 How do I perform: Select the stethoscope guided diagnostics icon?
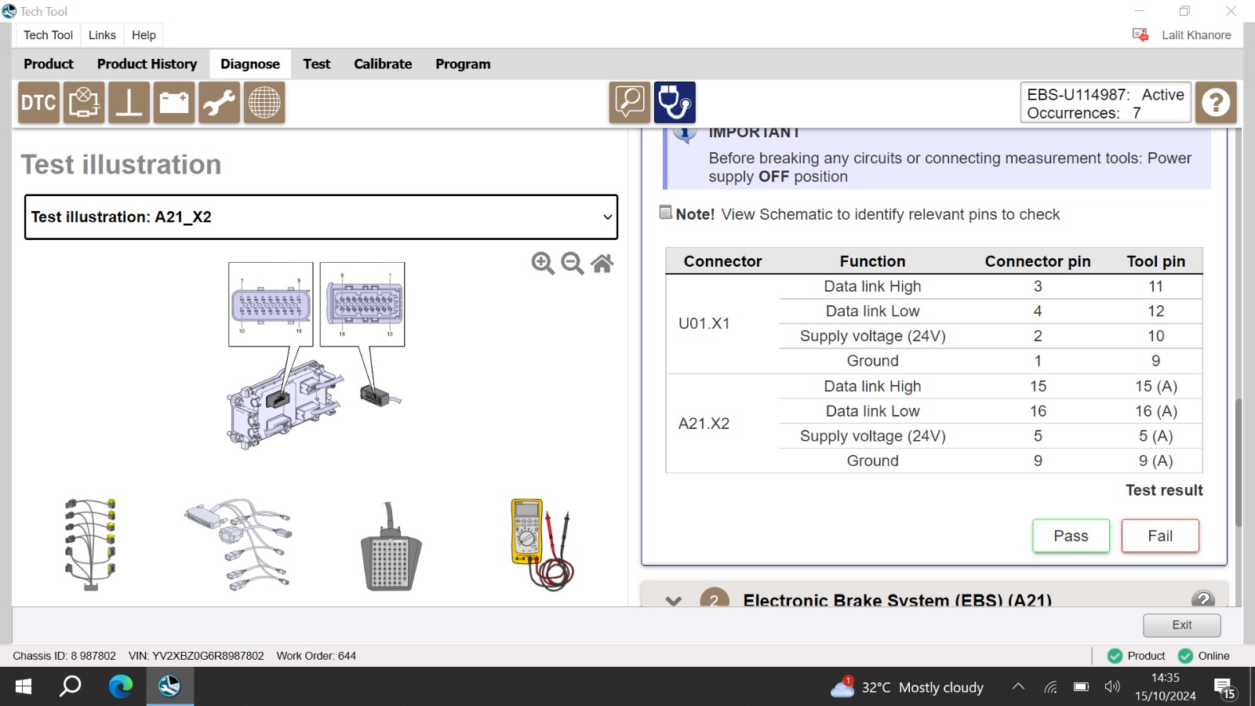click(675, 103)
